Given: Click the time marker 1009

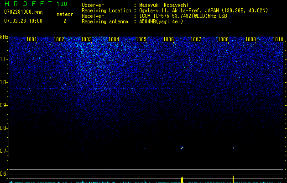Looking at the screenshot, I should (250, 39).
